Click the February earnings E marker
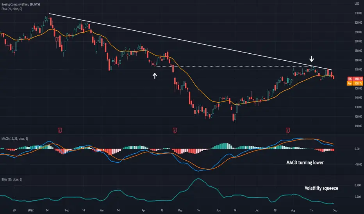 tap(60, 130)
